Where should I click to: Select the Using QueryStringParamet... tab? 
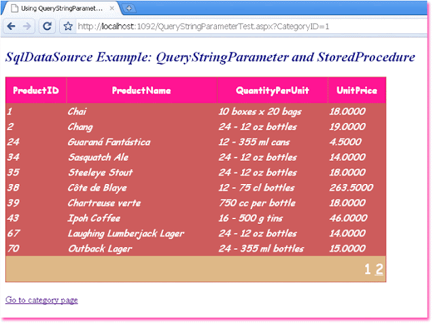pos(61,8)
